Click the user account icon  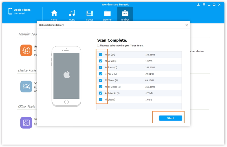[198, 5]
